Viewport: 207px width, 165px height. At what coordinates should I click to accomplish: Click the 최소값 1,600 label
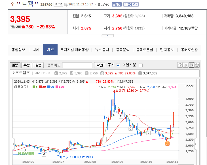[76, 157]
